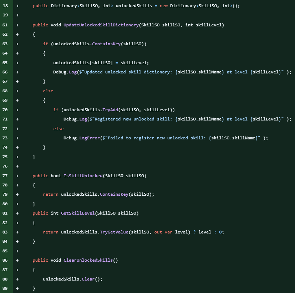Click the 'new' keyword on line 18
The height and width of the screenshot is (293, 295).
click(164, 6)
